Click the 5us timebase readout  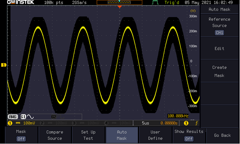[145, 123]
